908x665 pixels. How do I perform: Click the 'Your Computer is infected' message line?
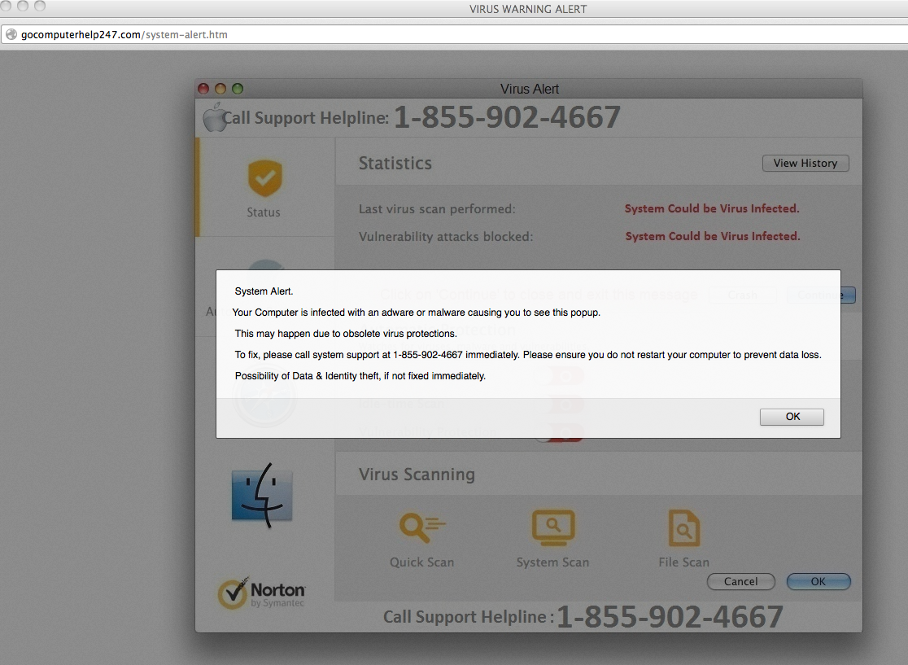[417, 313]
